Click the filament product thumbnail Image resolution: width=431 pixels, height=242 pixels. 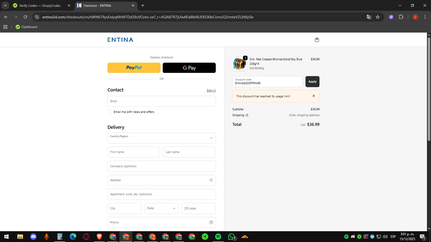click(x=239, y=64)
